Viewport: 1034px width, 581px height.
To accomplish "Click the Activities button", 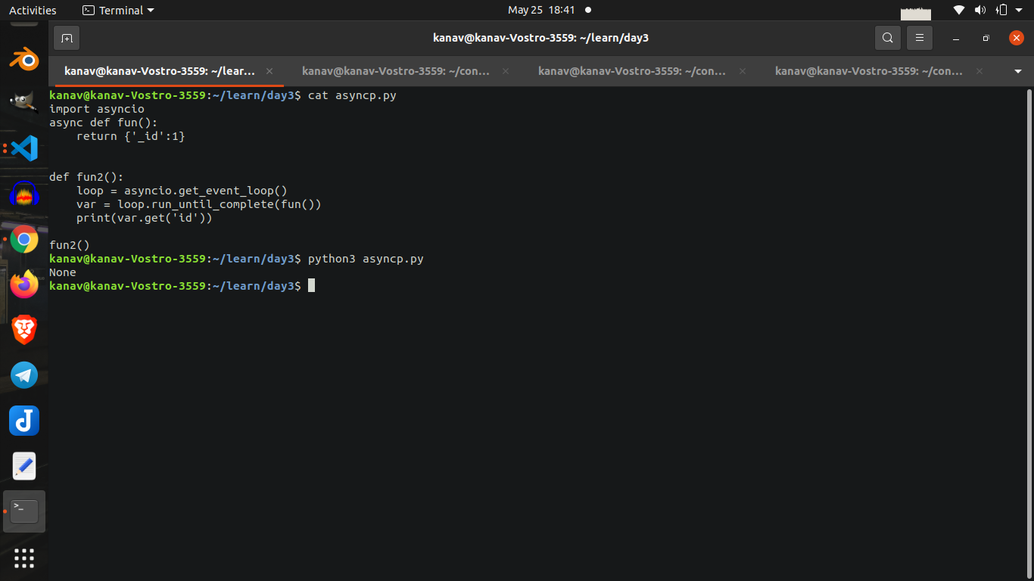I will click(x=33, y=10).
